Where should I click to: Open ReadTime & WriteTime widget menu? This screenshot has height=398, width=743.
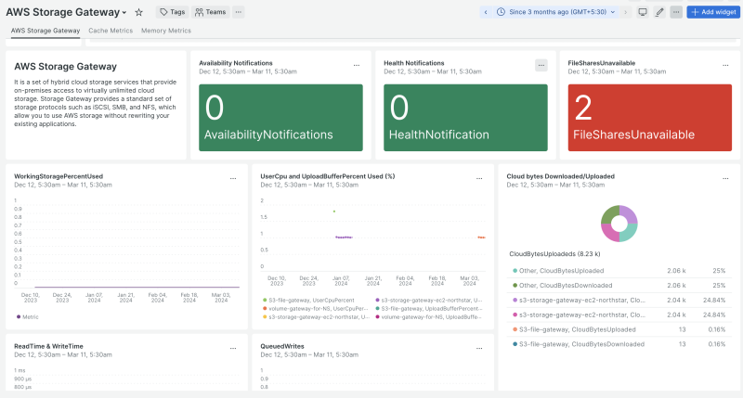[x=233, y=348]
